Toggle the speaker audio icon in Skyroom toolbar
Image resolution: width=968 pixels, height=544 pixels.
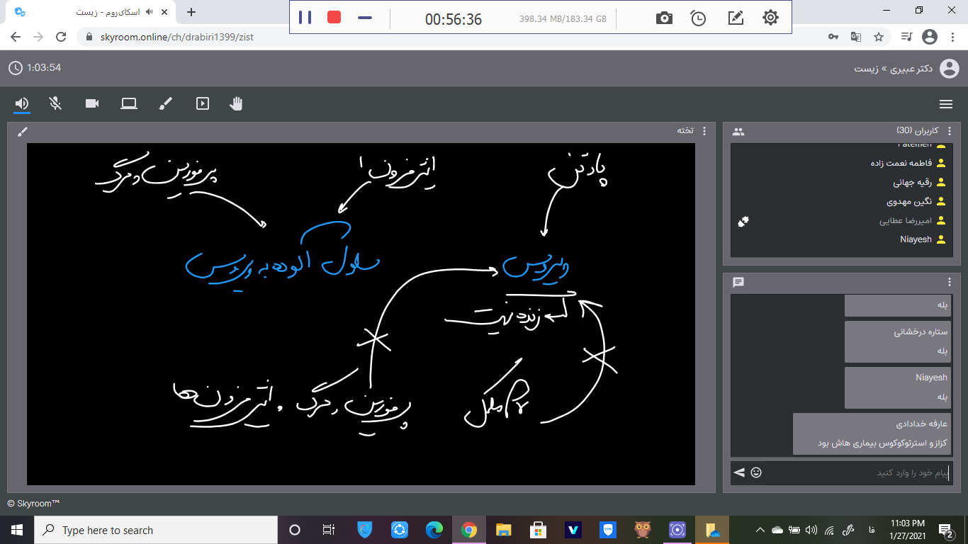[x=22, y=103]
